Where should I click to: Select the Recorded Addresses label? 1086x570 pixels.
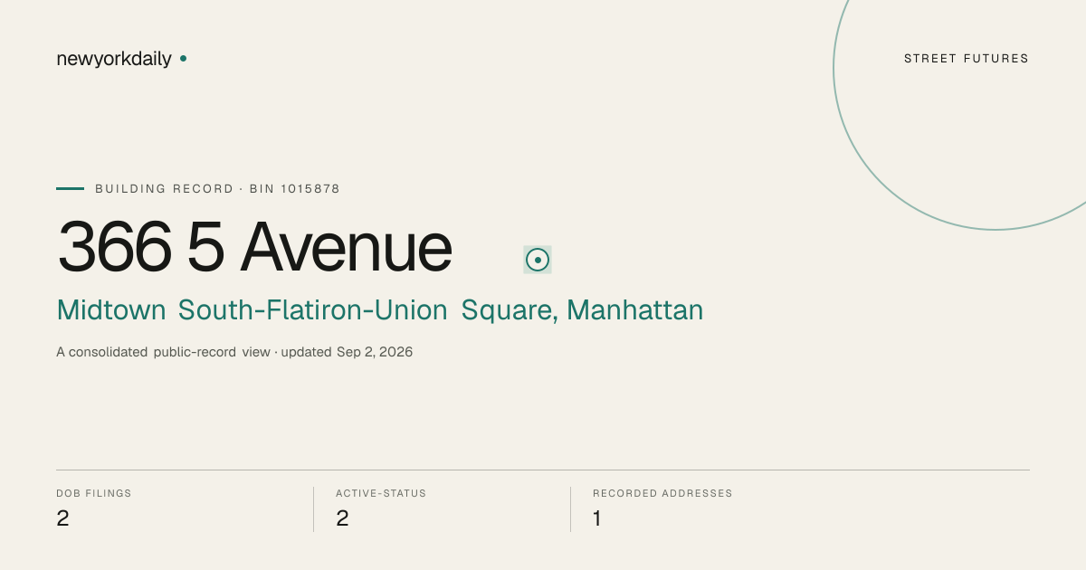[662, 494]
